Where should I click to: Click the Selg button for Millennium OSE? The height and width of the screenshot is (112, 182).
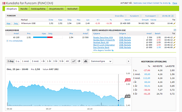coord(16,23)
